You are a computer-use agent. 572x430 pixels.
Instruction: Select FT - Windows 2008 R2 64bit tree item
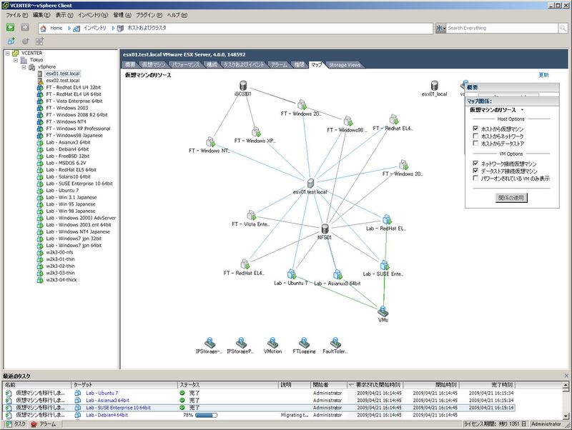click(77, 115)
